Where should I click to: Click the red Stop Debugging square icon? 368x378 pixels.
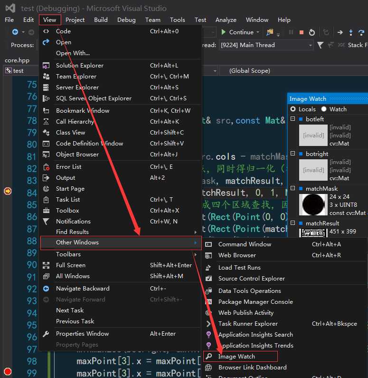coord(301,32)
